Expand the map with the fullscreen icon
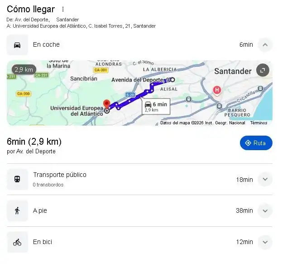Viewport: 287px width, 264px height. (x=263, y=70)
